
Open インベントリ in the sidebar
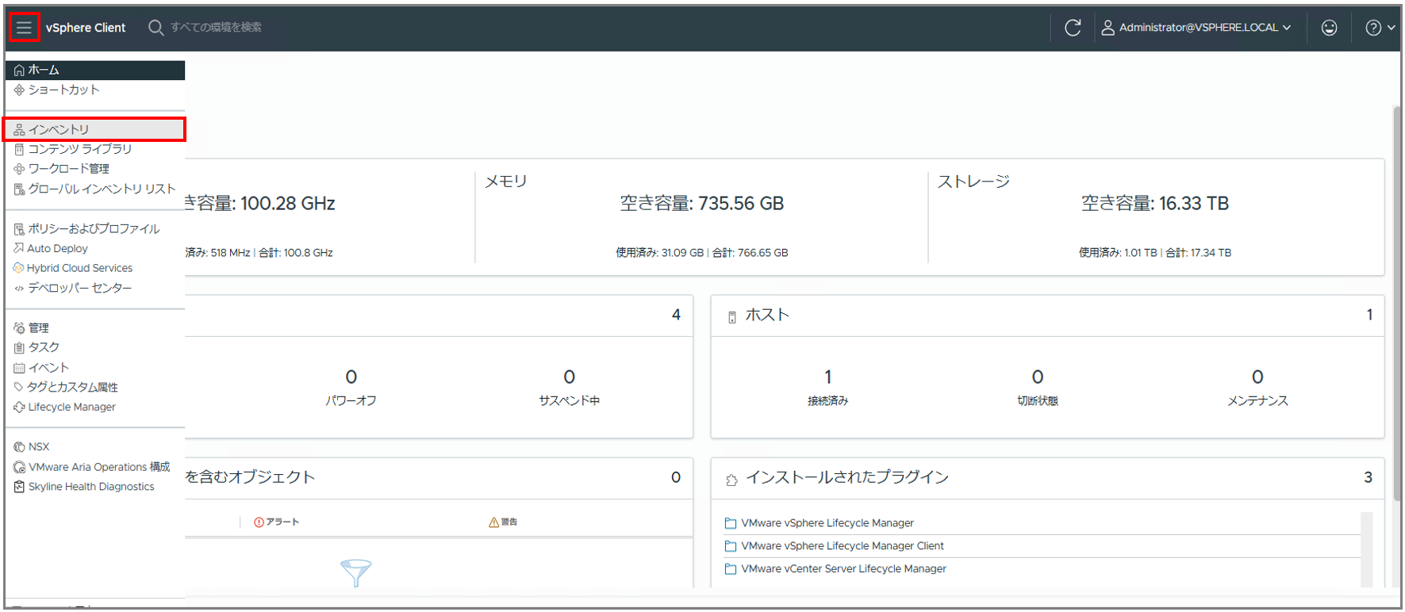pyautogui.click(x=94, y=129)
